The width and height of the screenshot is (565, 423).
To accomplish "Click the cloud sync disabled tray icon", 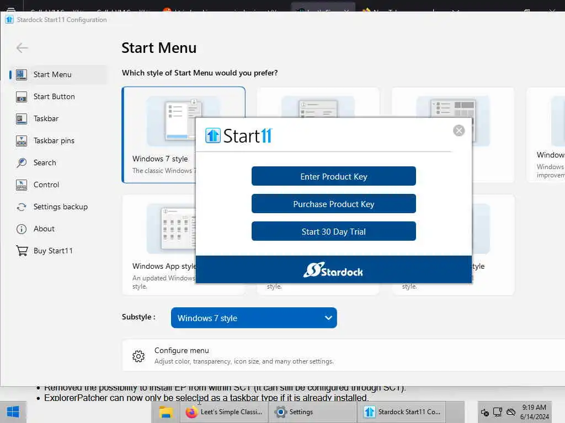I will tap(511, 412).
